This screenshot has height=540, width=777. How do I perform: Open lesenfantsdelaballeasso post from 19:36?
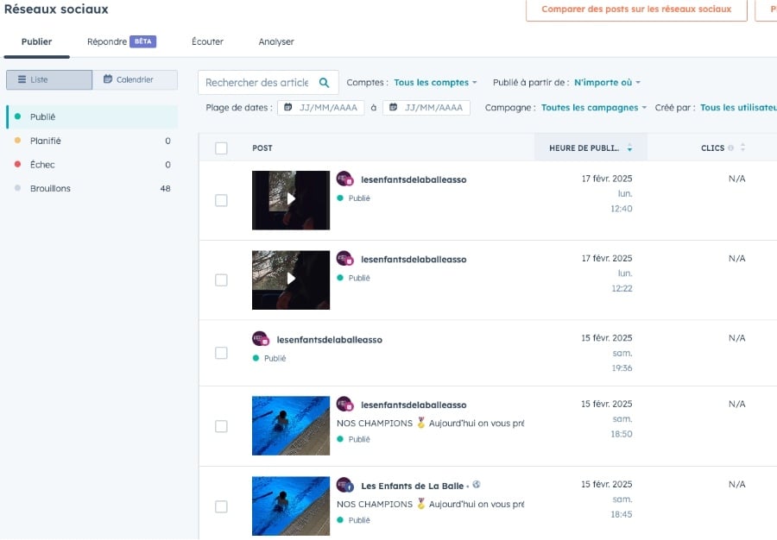pos(329,340)
